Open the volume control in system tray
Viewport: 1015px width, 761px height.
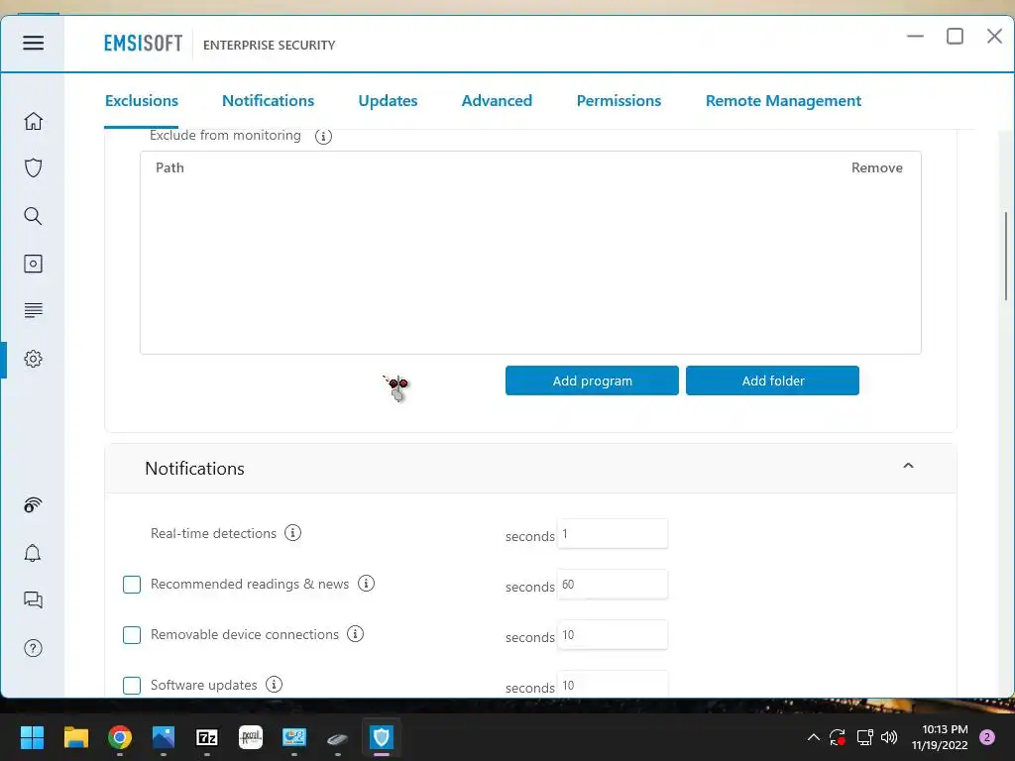click(x=889, y=737)
